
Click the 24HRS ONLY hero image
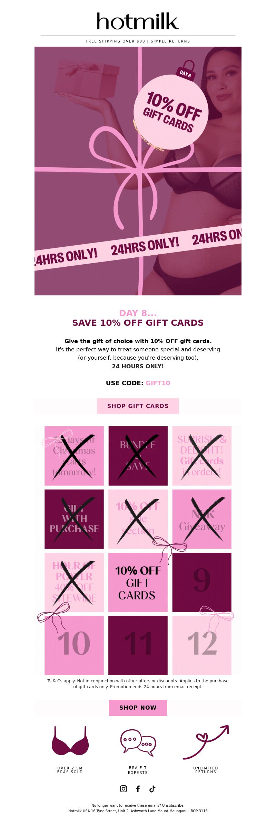[x=138, y=171]
